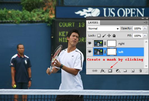
Task: Collapse the panel with double arrows
Action: (x=143, y=19)
